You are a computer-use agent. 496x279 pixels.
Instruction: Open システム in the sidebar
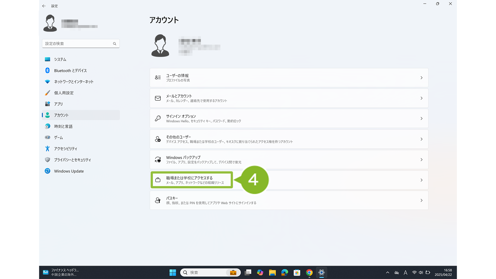point(81,59)
